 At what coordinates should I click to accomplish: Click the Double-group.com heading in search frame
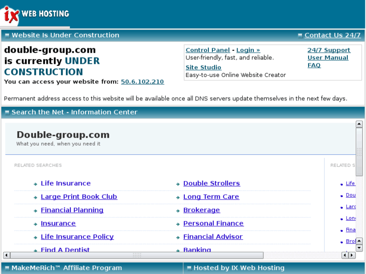[63, 135]
